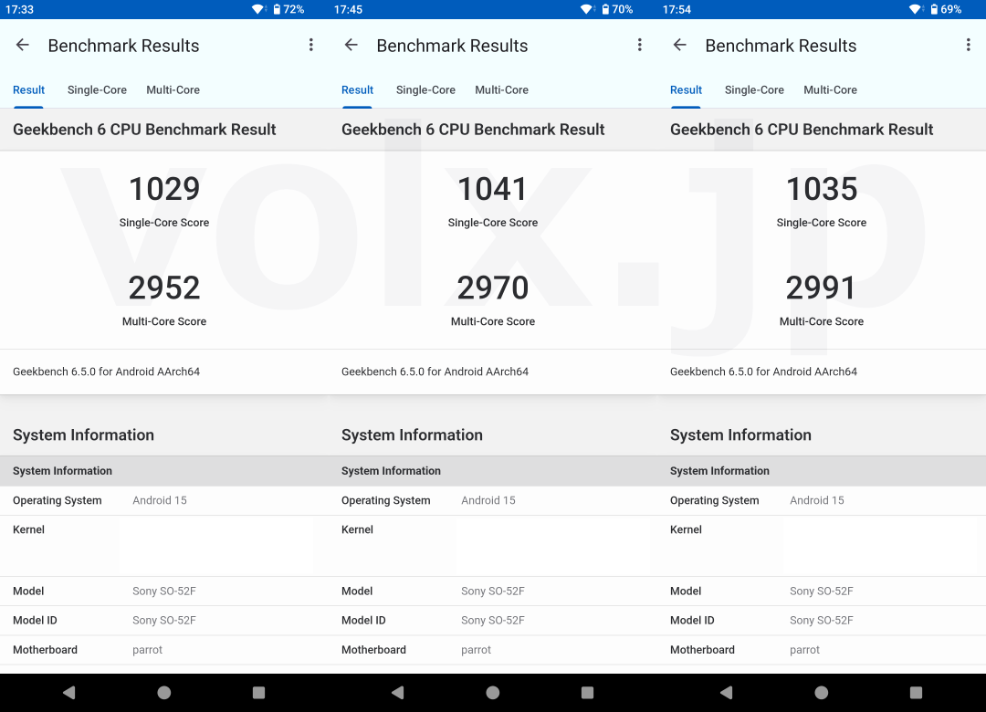Select the Result tab in the 17:45 screen
Image resolution: width=986 pixels, height=712 pixels.
pyautogui.click(x=357, y=90)
